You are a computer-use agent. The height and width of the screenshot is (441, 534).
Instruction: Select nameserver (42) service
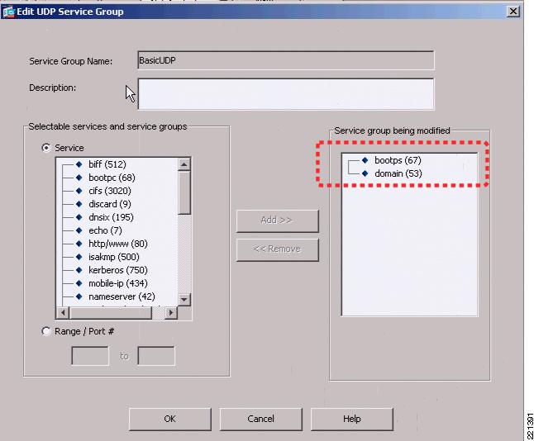pyautogui.click(x=122, y=296)
